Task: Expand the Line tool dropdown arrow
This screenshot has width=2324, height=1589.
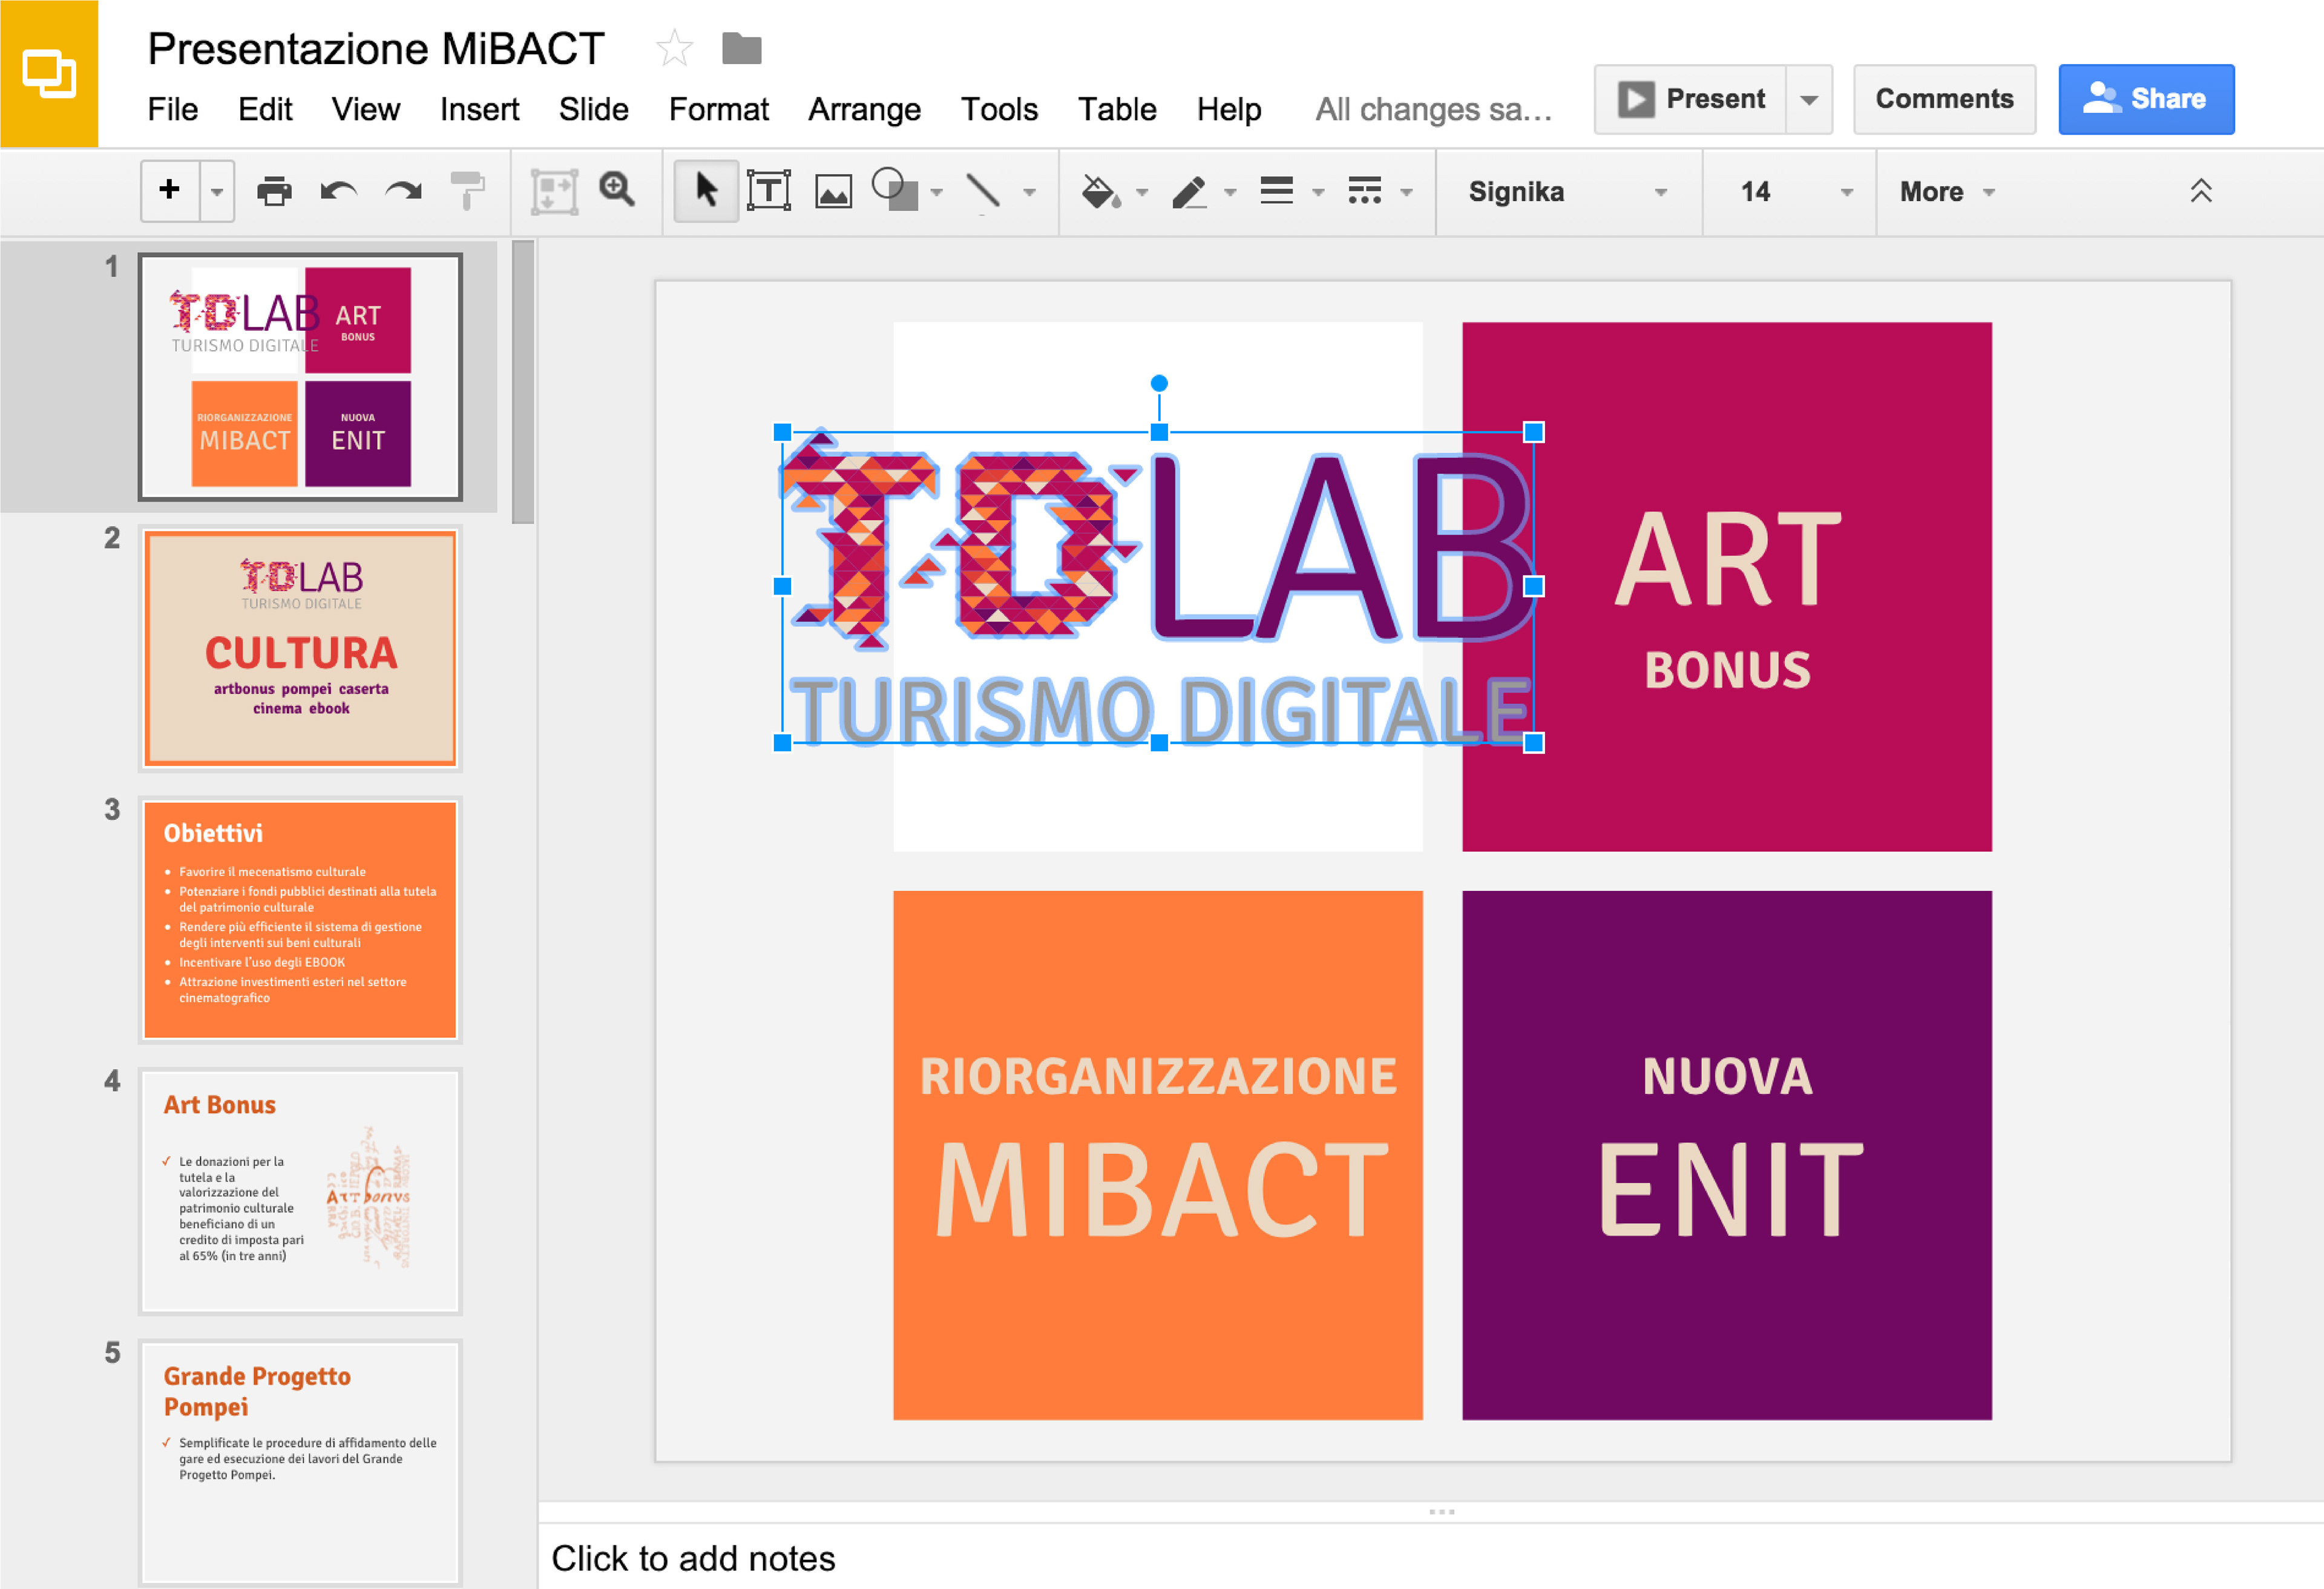Action: point(1030,192)
